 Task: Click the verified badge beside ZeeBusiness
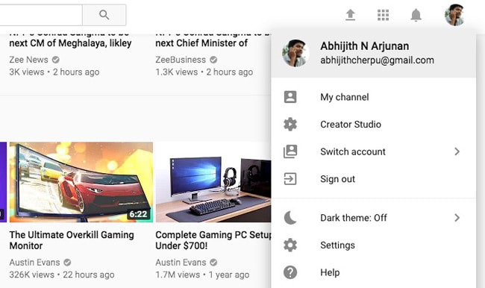pos(213,60)
